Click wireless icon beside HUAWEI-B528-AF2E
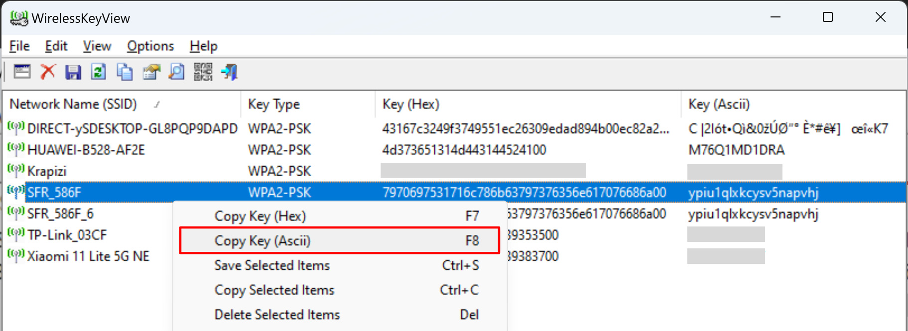 point(16,149)
